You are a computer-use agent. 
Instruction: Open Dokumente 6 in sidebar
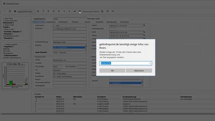(x=8, y=23)
